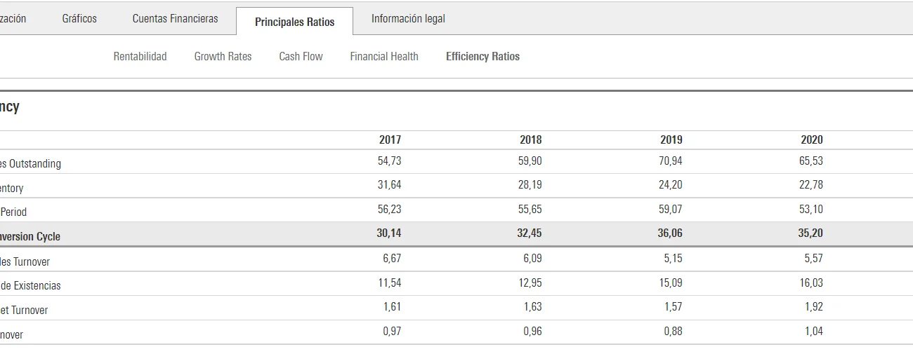Click the 'de Existencias' row label
This screenshot has width=913, height=354.
click(x=30, y=286)
